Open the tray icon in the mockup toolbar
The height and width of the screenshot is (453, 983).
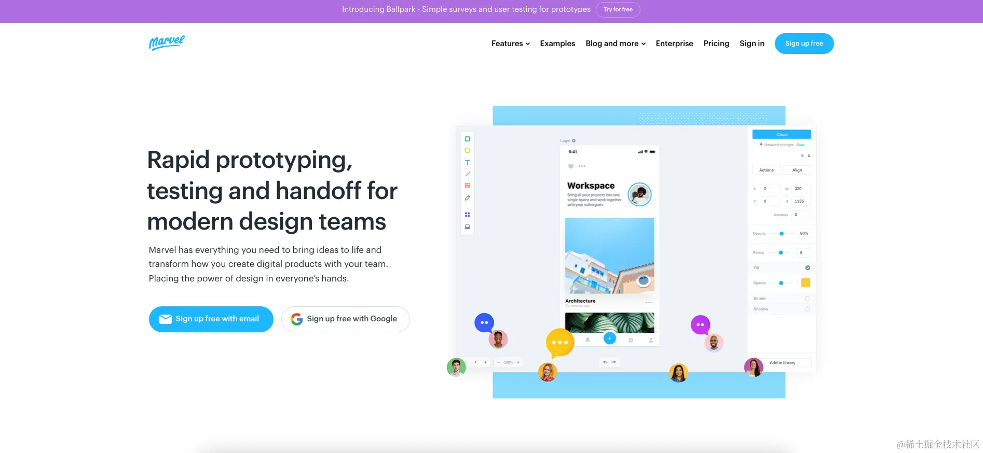467,227
